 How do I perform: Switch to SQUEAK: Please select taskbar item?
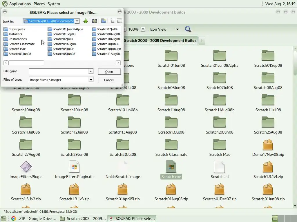pyautogui.click(x=132, y=219)
